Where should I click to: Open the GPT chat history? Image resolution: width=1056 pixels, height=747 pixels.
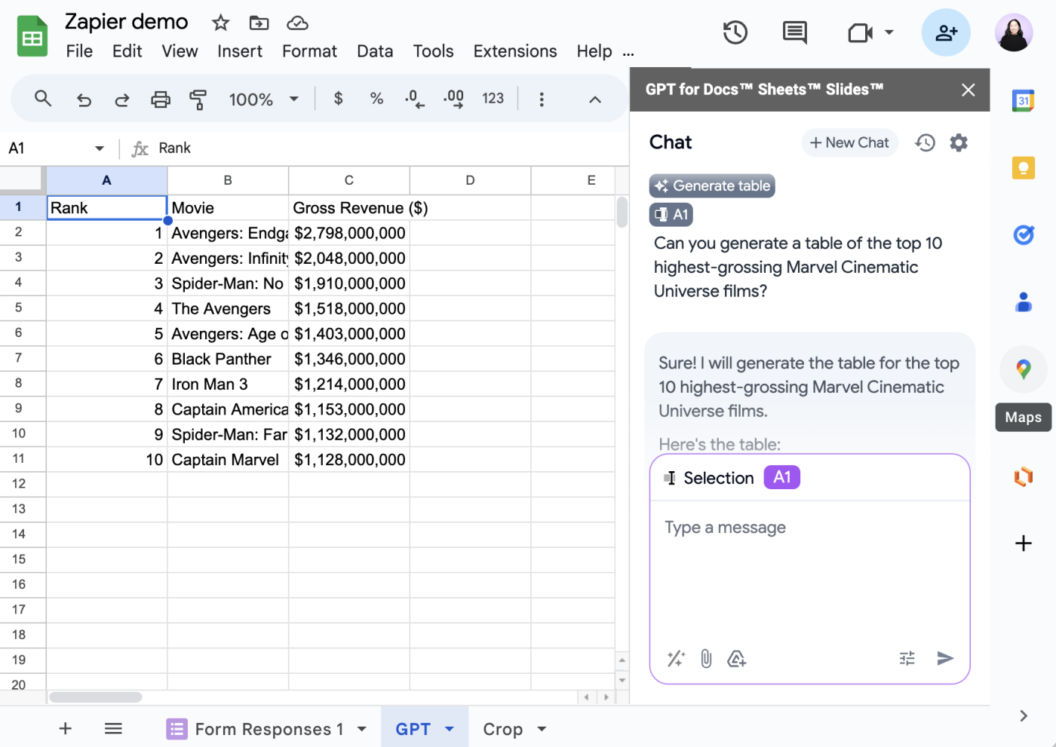(x=925, y=142)
